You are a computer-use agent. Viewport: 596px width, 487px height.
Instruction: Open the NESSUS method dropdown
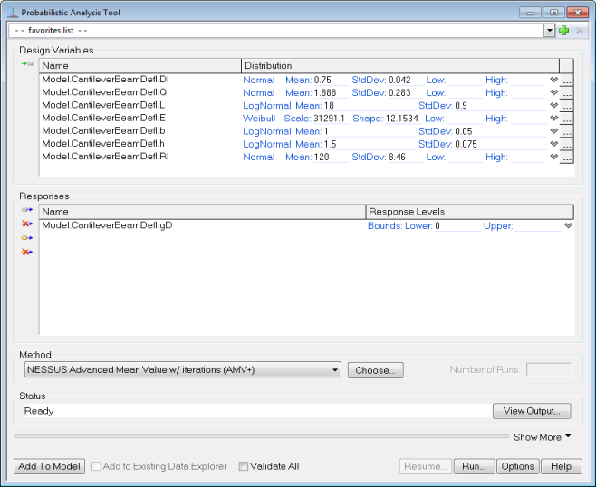[x=335, y=370]
